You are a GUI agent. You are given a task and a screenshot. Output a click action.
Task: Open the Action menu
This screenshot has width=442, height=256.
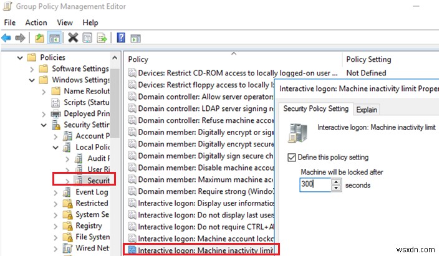[x=36, y=22]
